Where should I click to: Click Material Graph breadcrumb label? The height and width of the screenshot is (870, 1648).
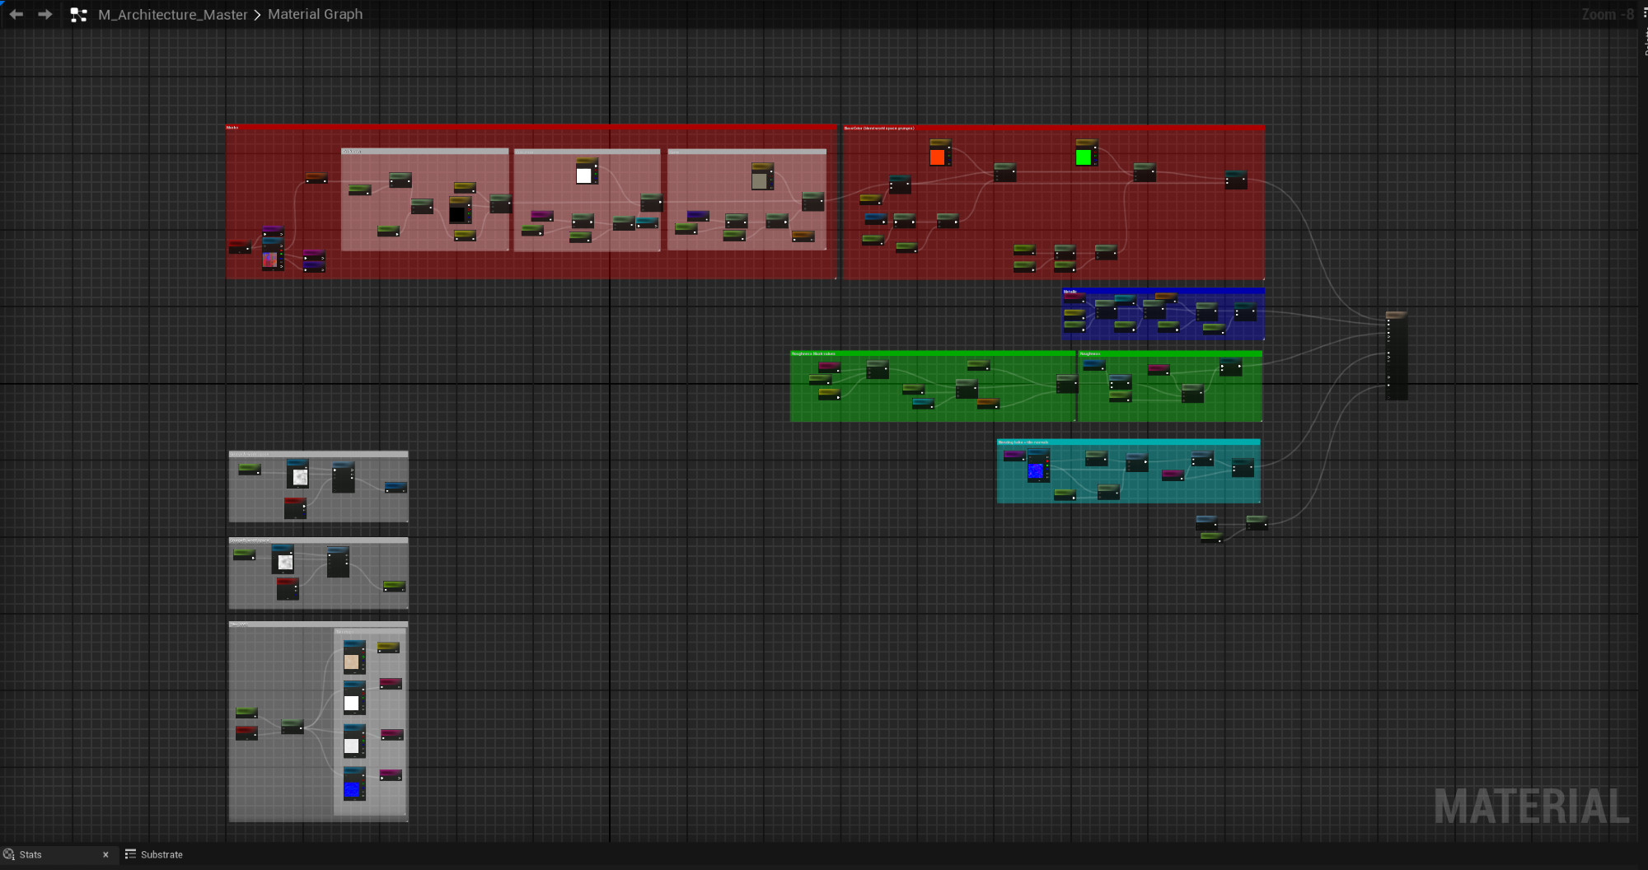click(x=315, y=14)
